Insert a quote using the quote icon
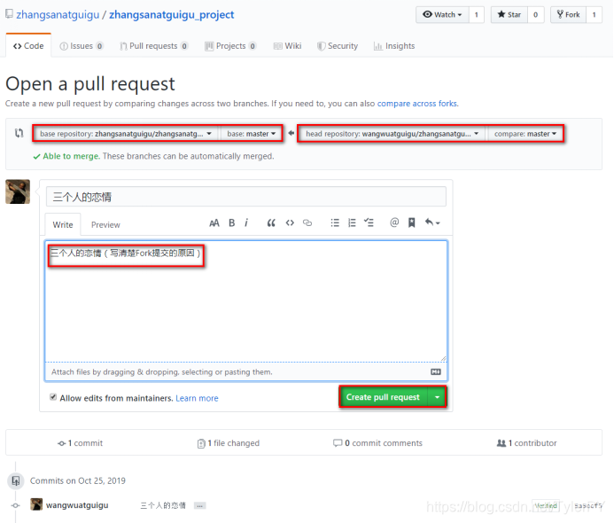Screen dimensions: 614x523 tap(271, 223)
